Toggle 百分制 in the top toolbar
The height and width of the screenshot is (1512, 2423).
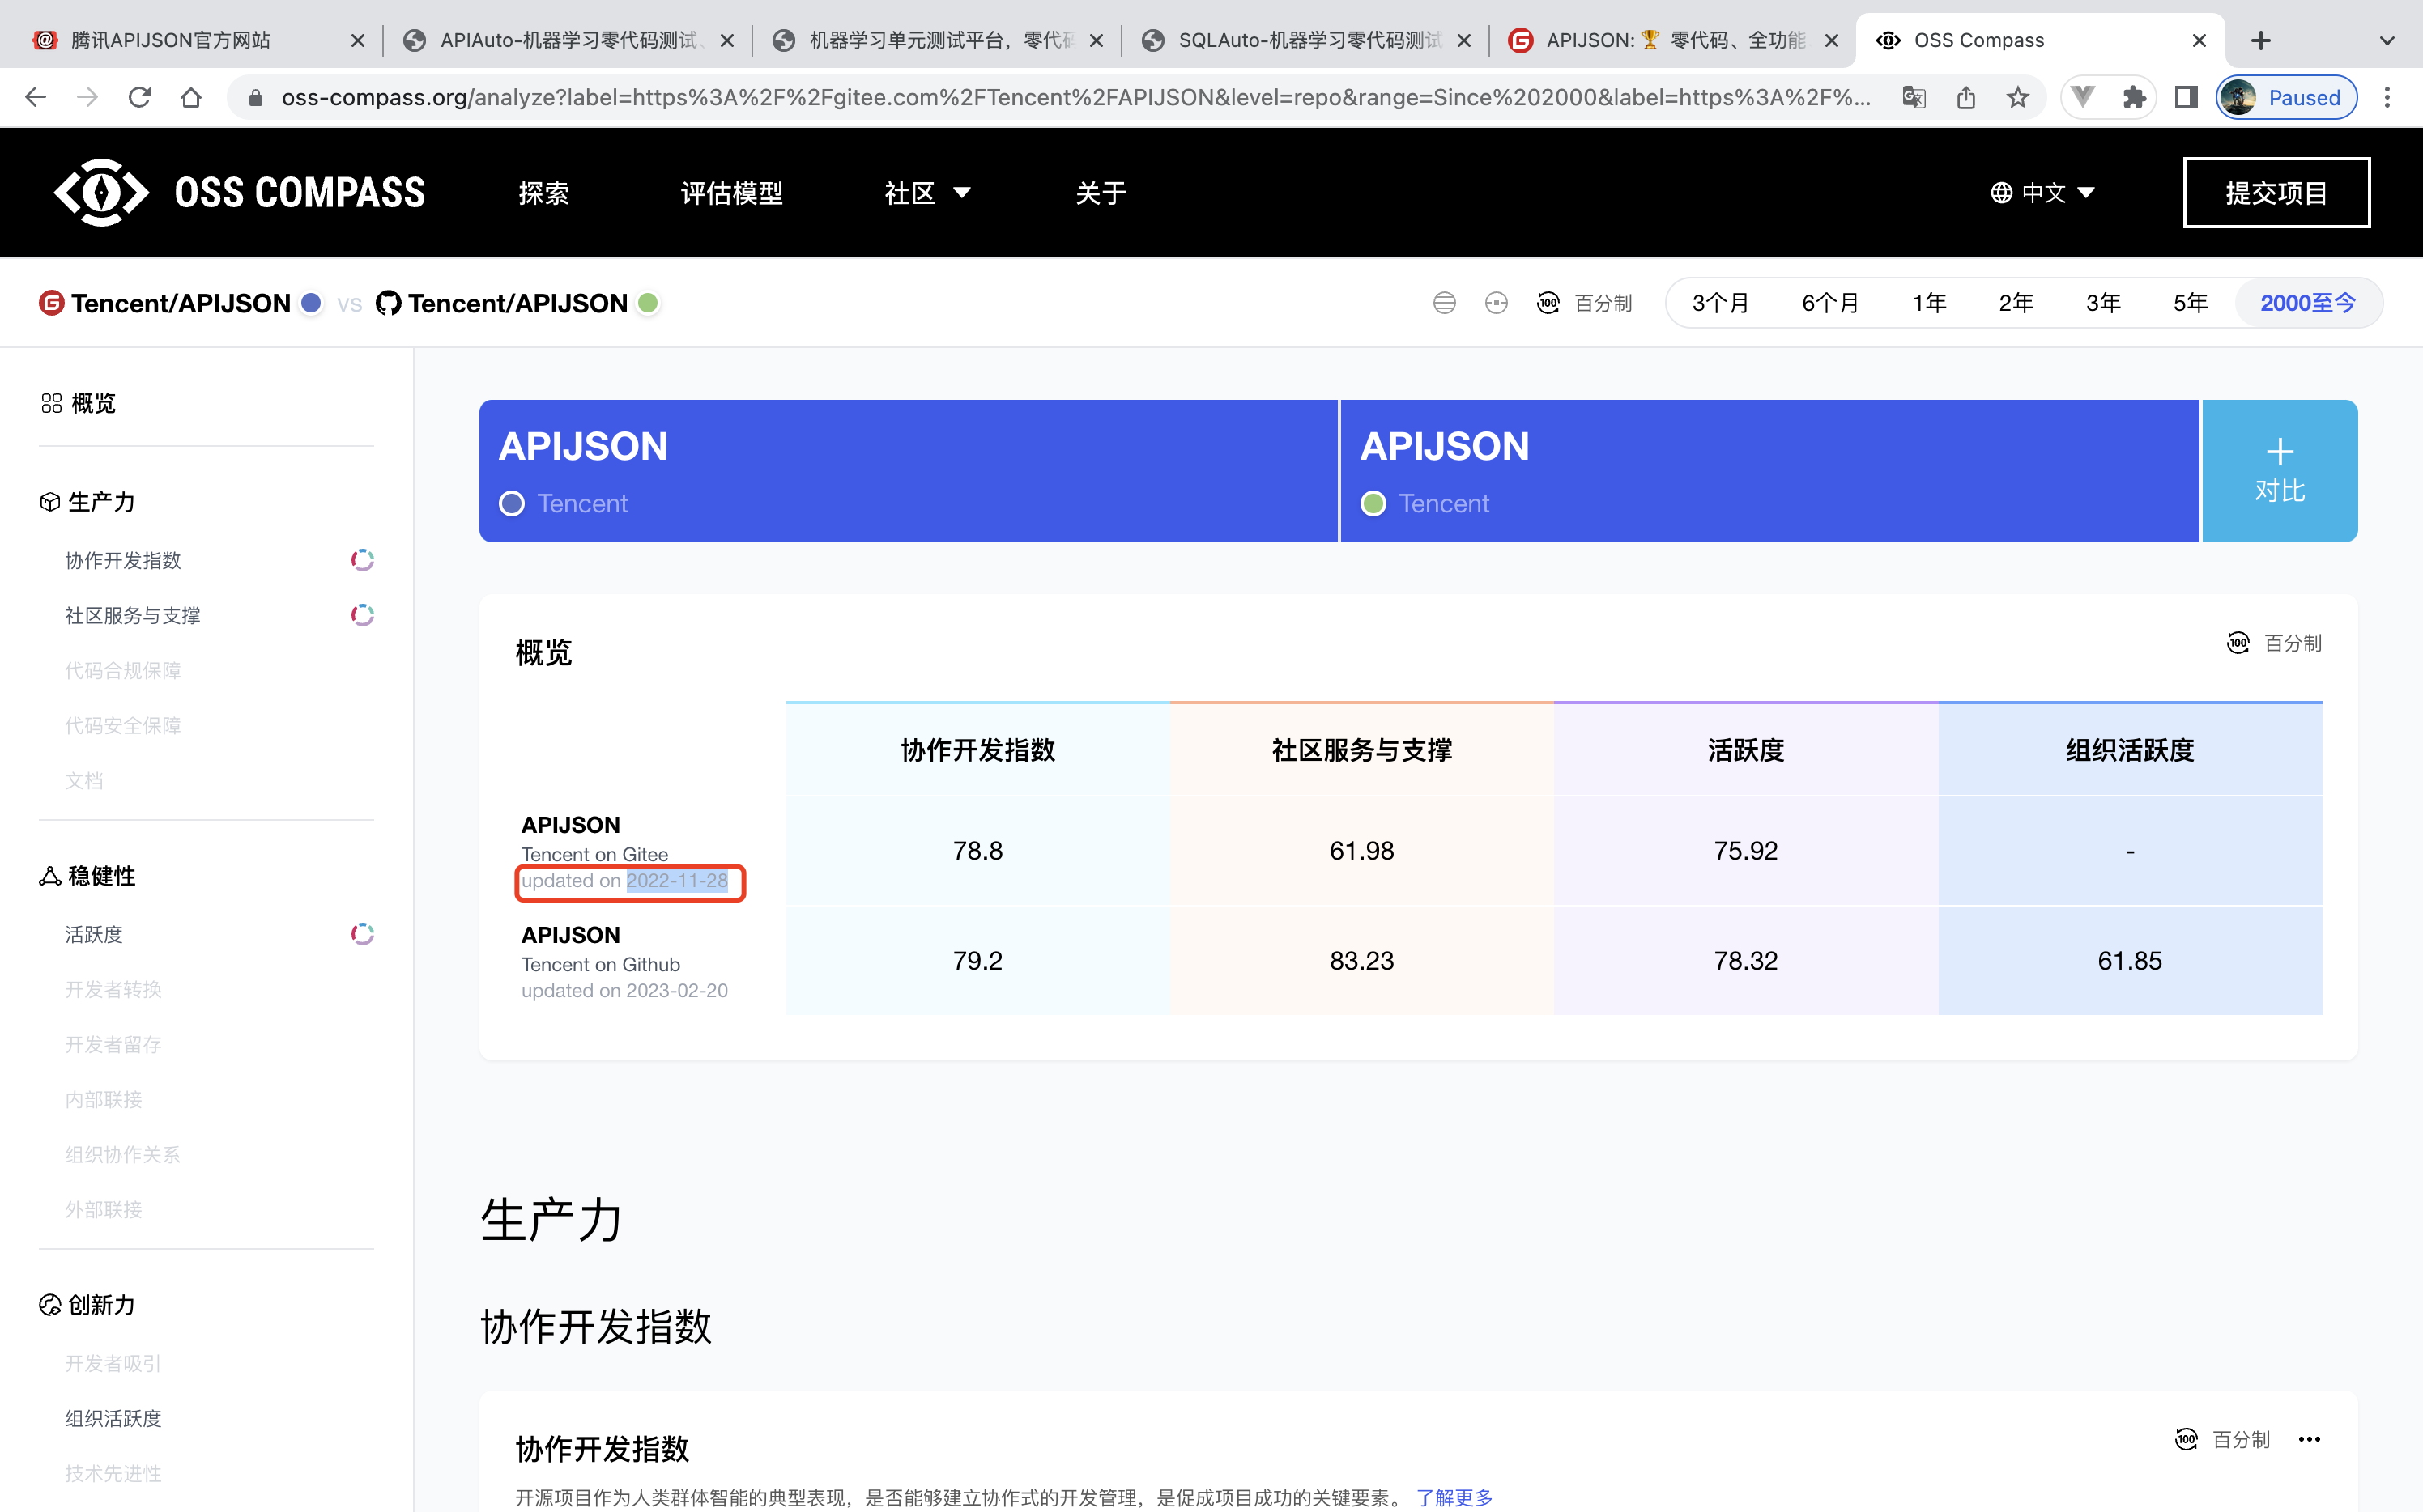(x=1585, y=303)
